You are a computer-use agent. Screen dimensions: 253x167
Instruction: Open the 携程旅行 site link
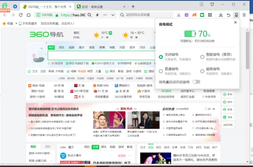click(122, 85)
